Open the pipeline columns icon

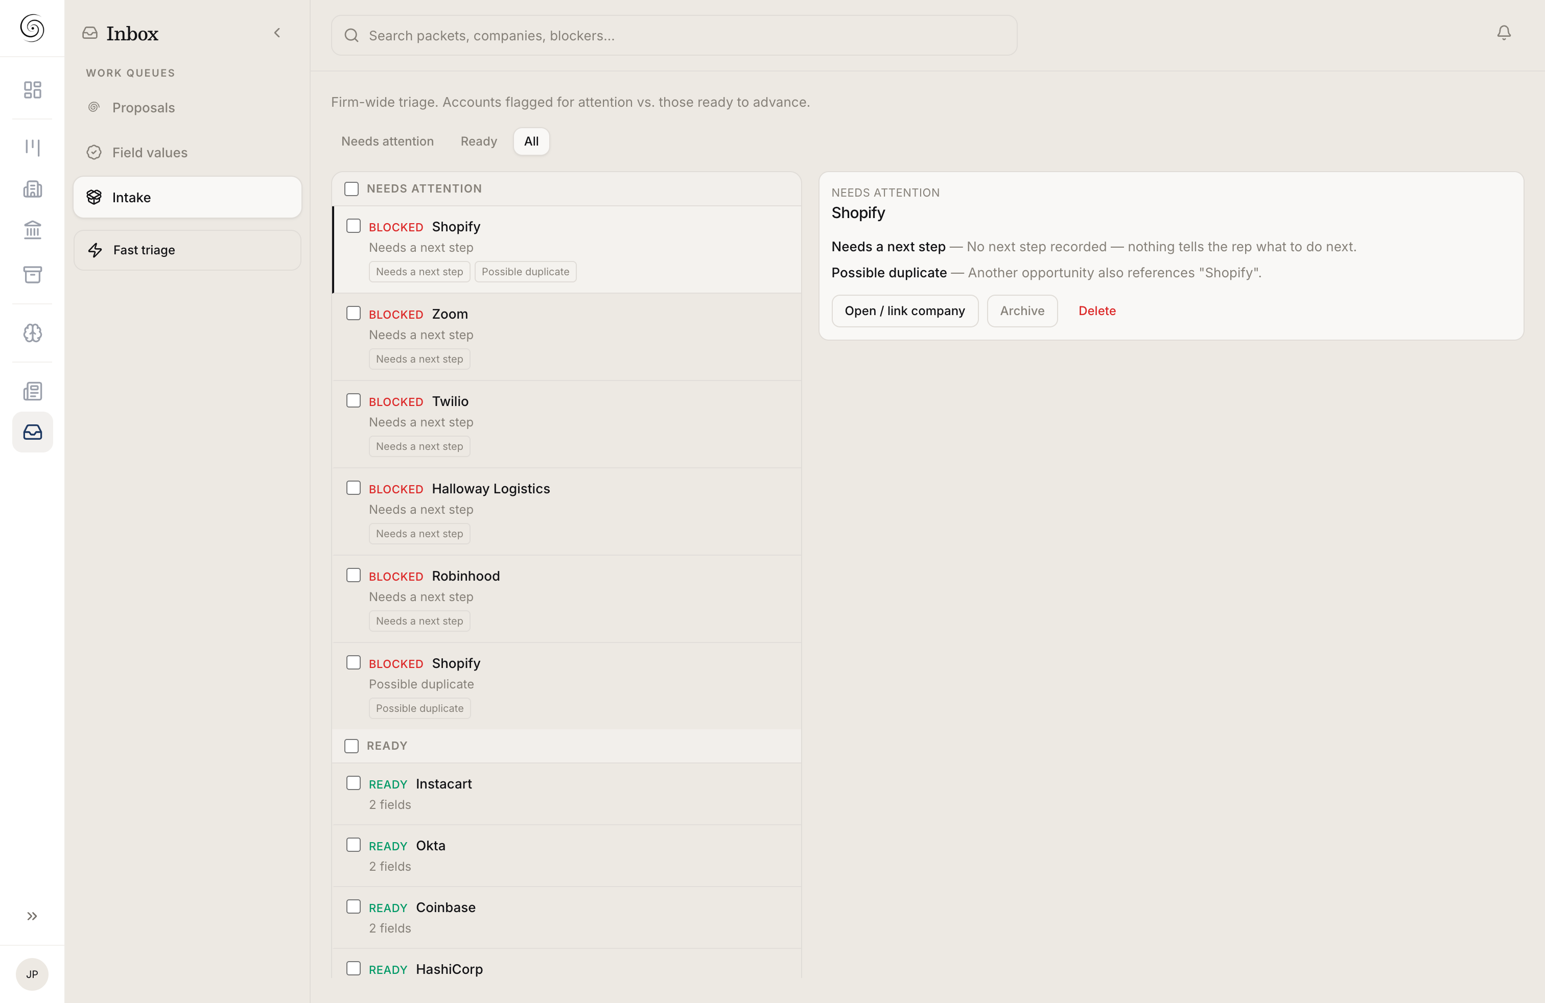(x=33, y=147)
